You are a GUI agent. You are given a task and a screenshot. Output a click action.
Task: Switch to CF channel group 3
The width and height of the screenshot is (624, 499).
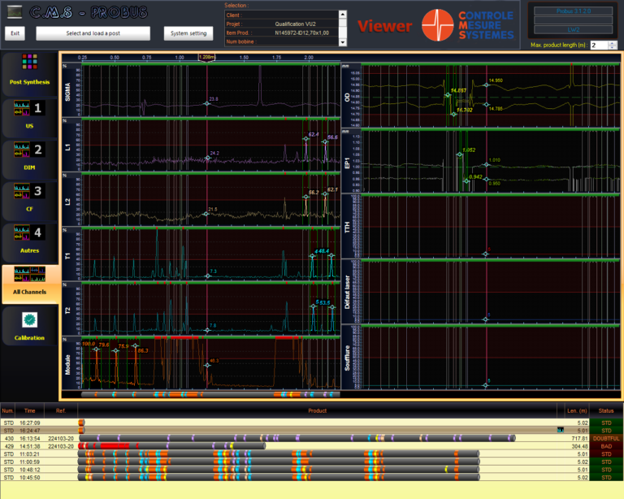tap(29, 198)
